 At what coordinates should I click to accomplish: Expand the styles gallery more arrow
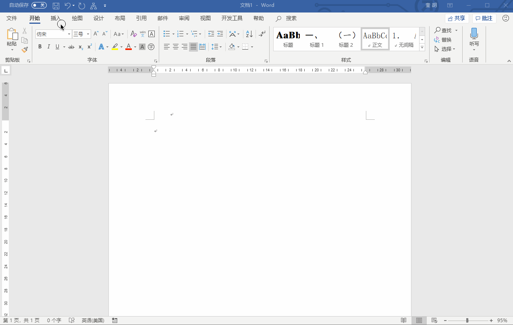pyautogui.click(x=422, y=48)
